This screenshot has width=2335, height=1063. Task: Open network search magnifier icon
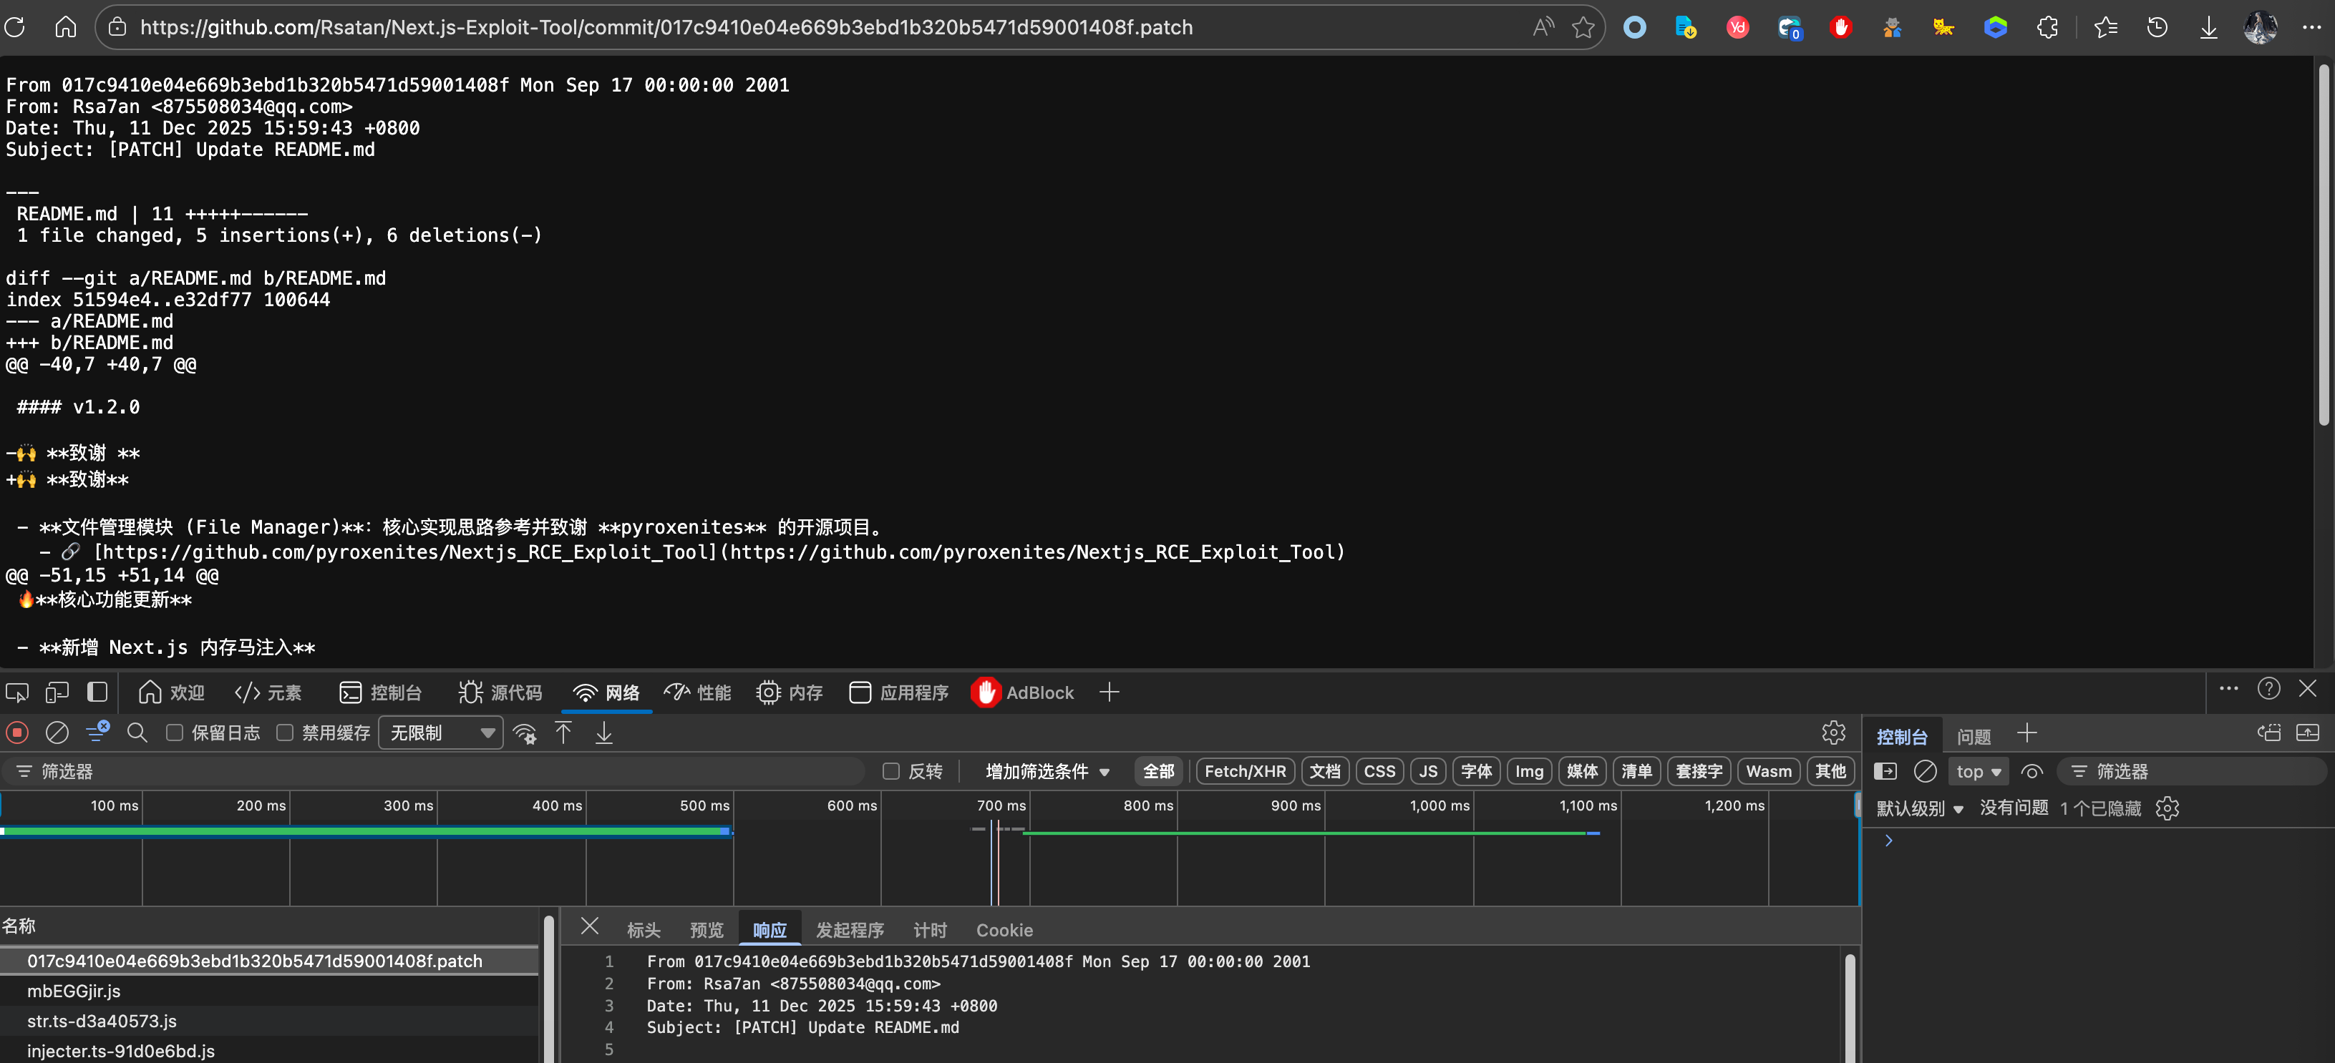pyautogui.click(x=137, y=733)
